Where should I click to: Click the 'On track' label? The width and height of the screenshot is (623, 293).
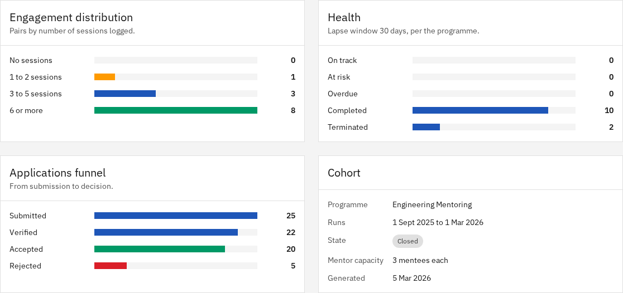pyautogui.click(x=343, y=60)
